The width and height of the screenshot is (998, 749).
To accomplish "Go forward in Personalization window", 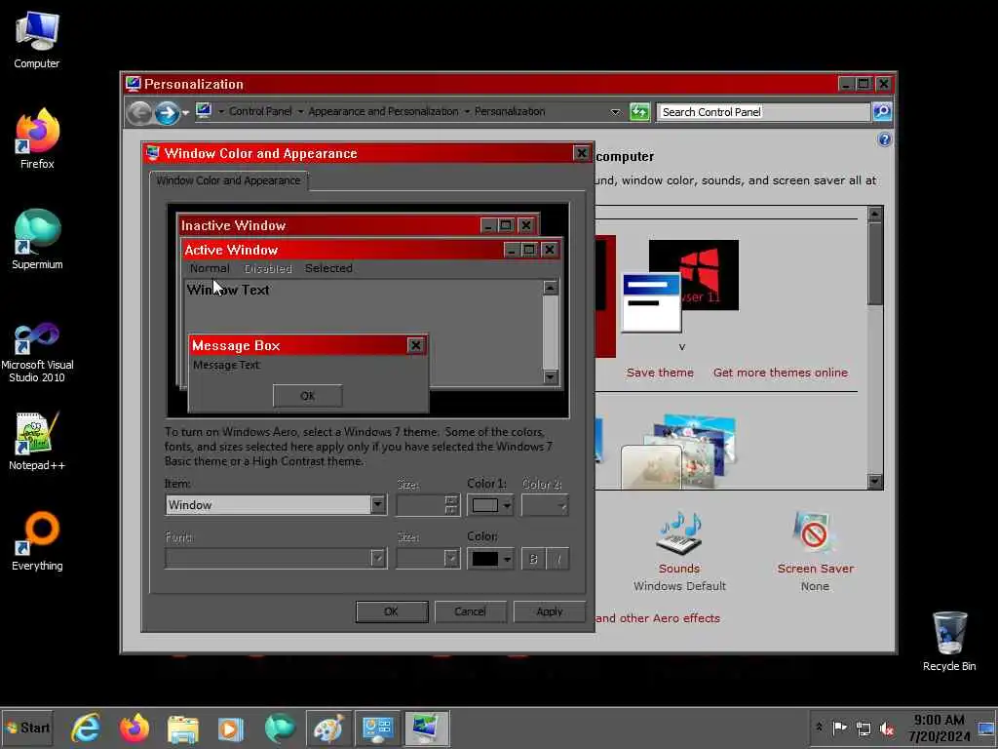I will tap(167, 113).
